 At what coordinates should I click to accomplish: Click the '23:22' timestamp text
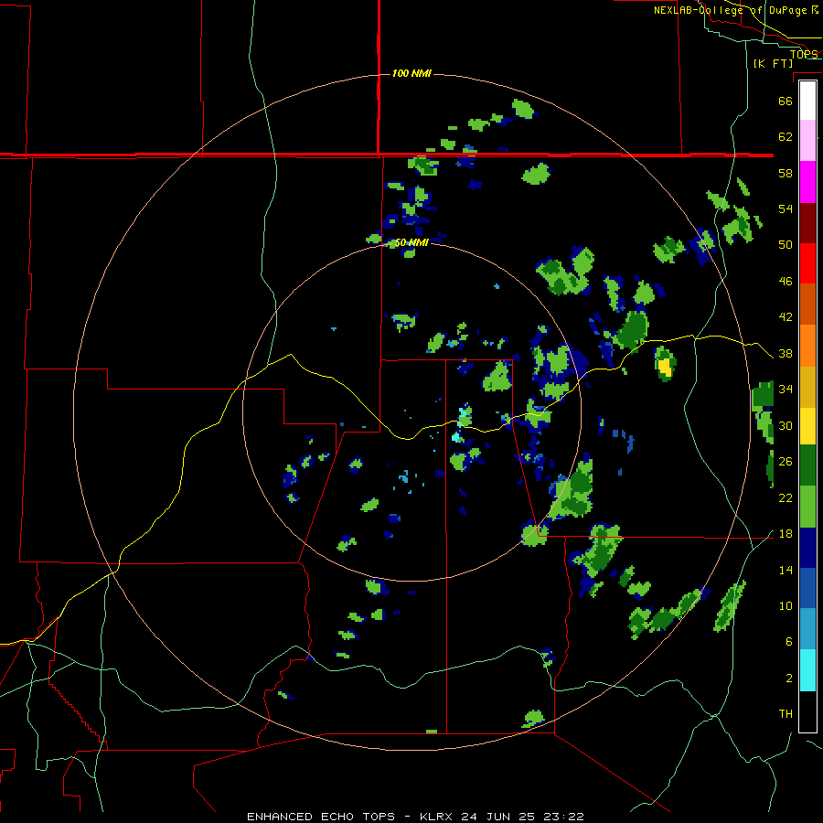tap(566, 817)
